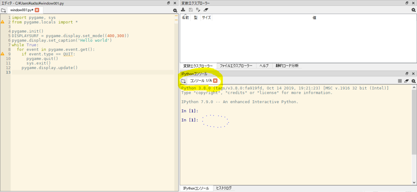Close the window001.py editor tab
Image resolution: width=417 pixels, height=192 pixels.
tap(37, 10)
